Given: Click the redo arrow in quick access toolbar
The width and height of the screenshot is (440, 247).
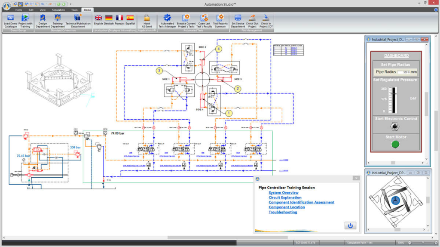Looking at the screenshot, I should [50, 4].
